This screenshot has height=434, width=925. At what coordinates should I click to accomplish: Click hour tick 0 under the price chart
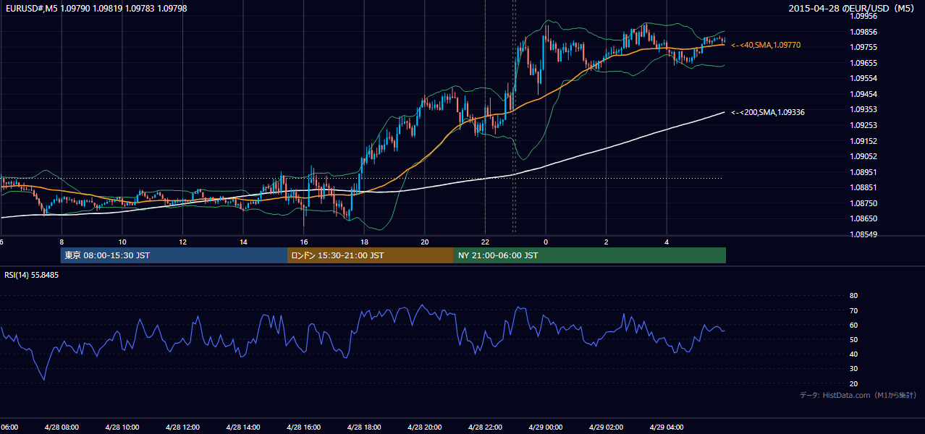pyautogui.click(x=546, y=242)
